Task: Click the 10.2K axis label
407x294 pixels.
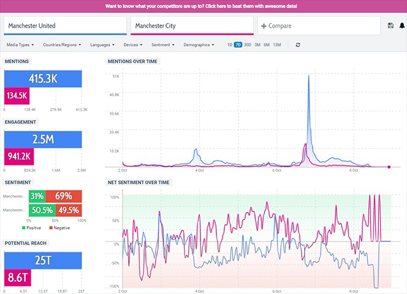Action: (114, 151)
